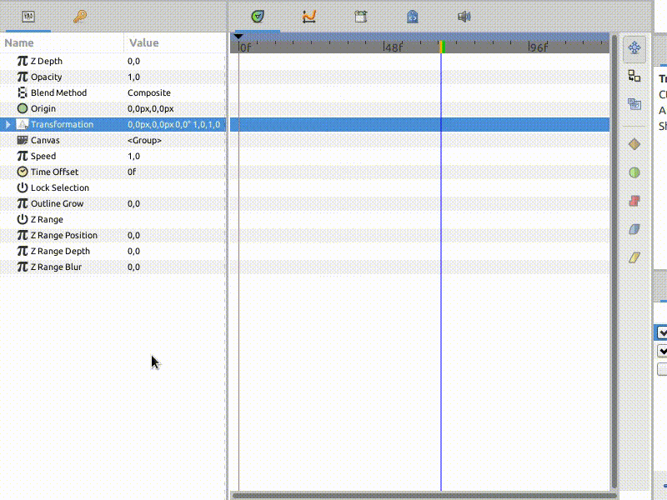Image resolution: width=667 pixels, height=500 pixels.
Task: Expand the Transformation parameter row
Action: 8,124
